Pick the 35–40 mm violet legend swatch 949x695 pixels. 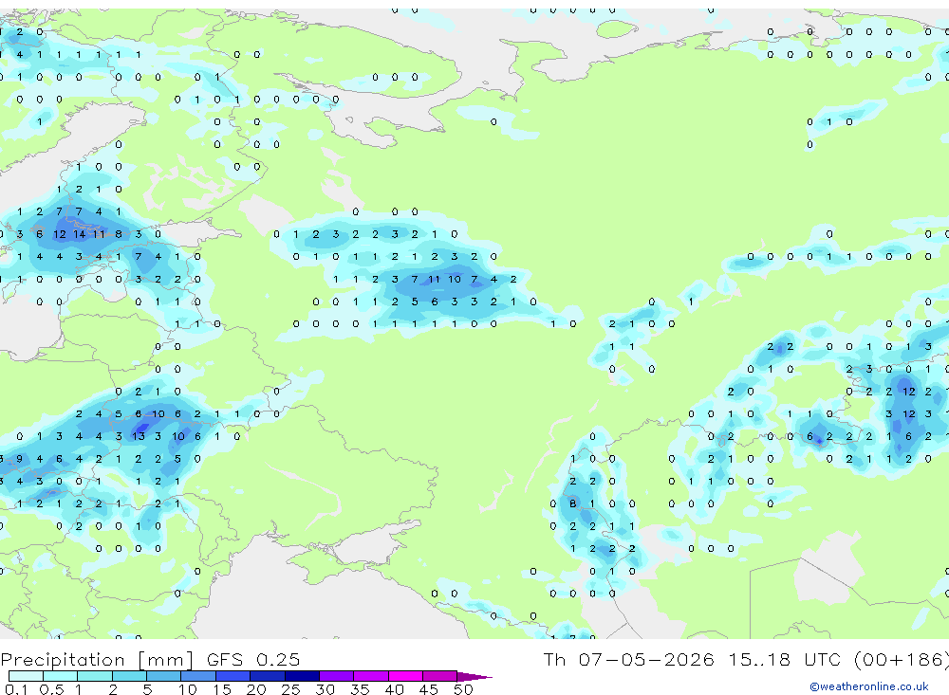[x=371, y=676]
